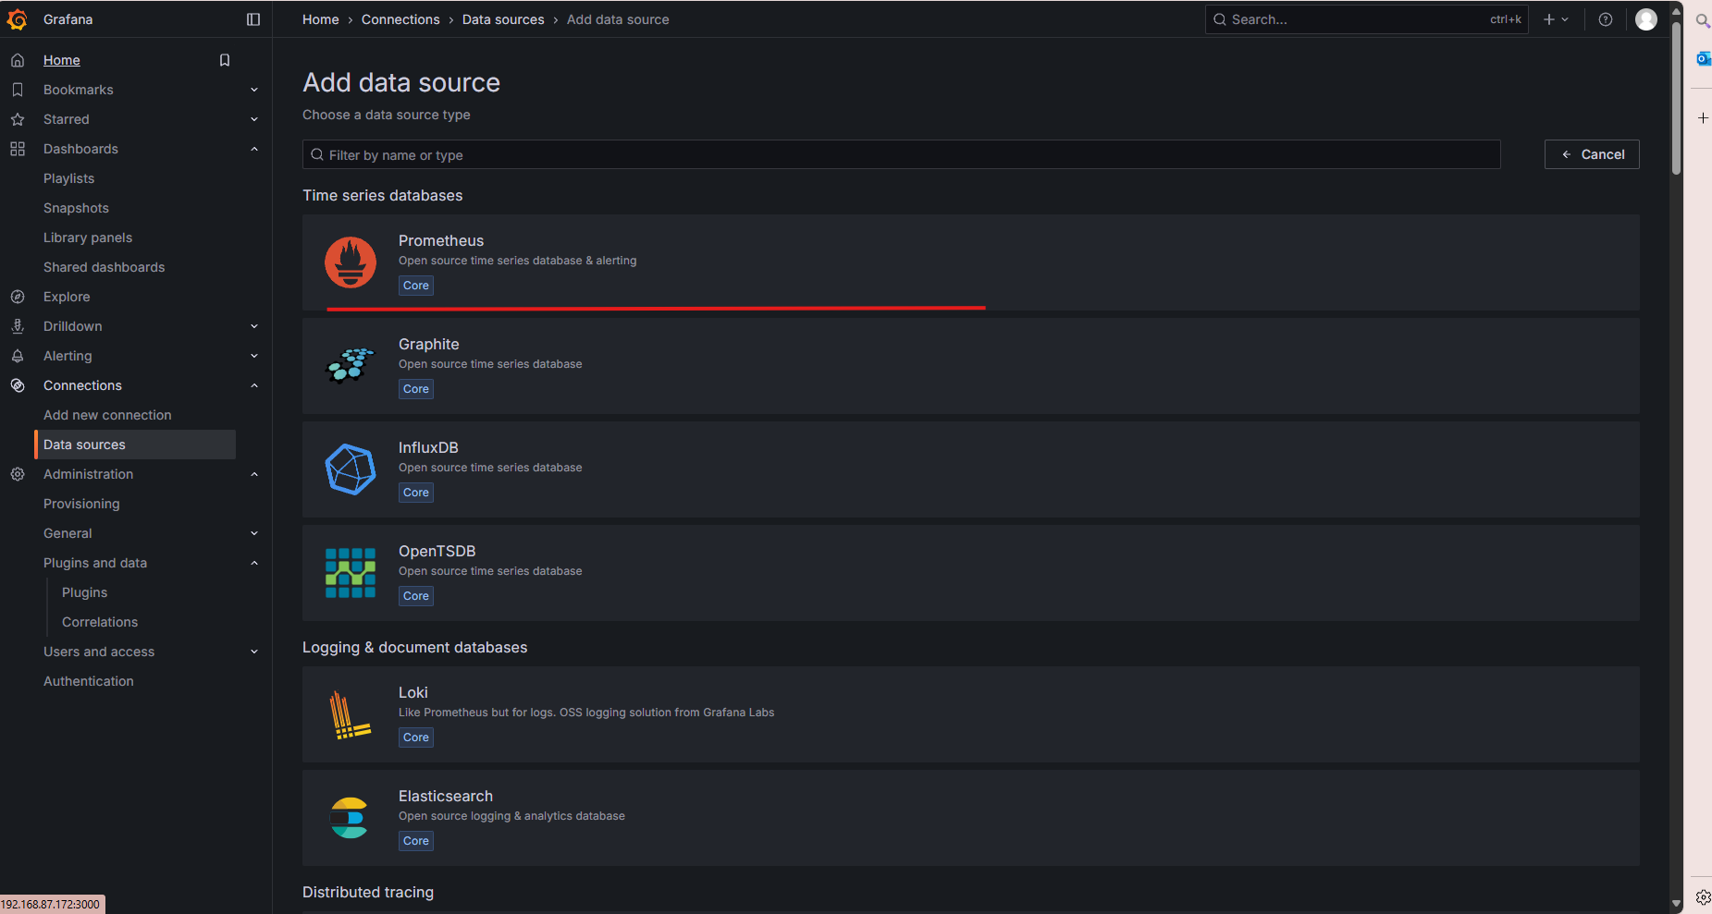This screenshot has width=1712, height=914.
Task: Pick the OpenTSDB grid icon
Action: [351, 573]
